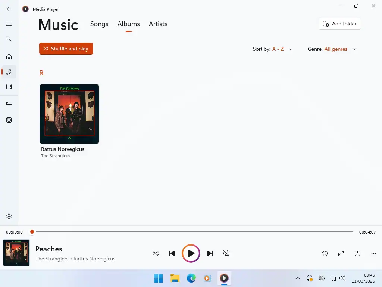
Task: Open the Video library from the sidebar
Action: tap(9, 87)
